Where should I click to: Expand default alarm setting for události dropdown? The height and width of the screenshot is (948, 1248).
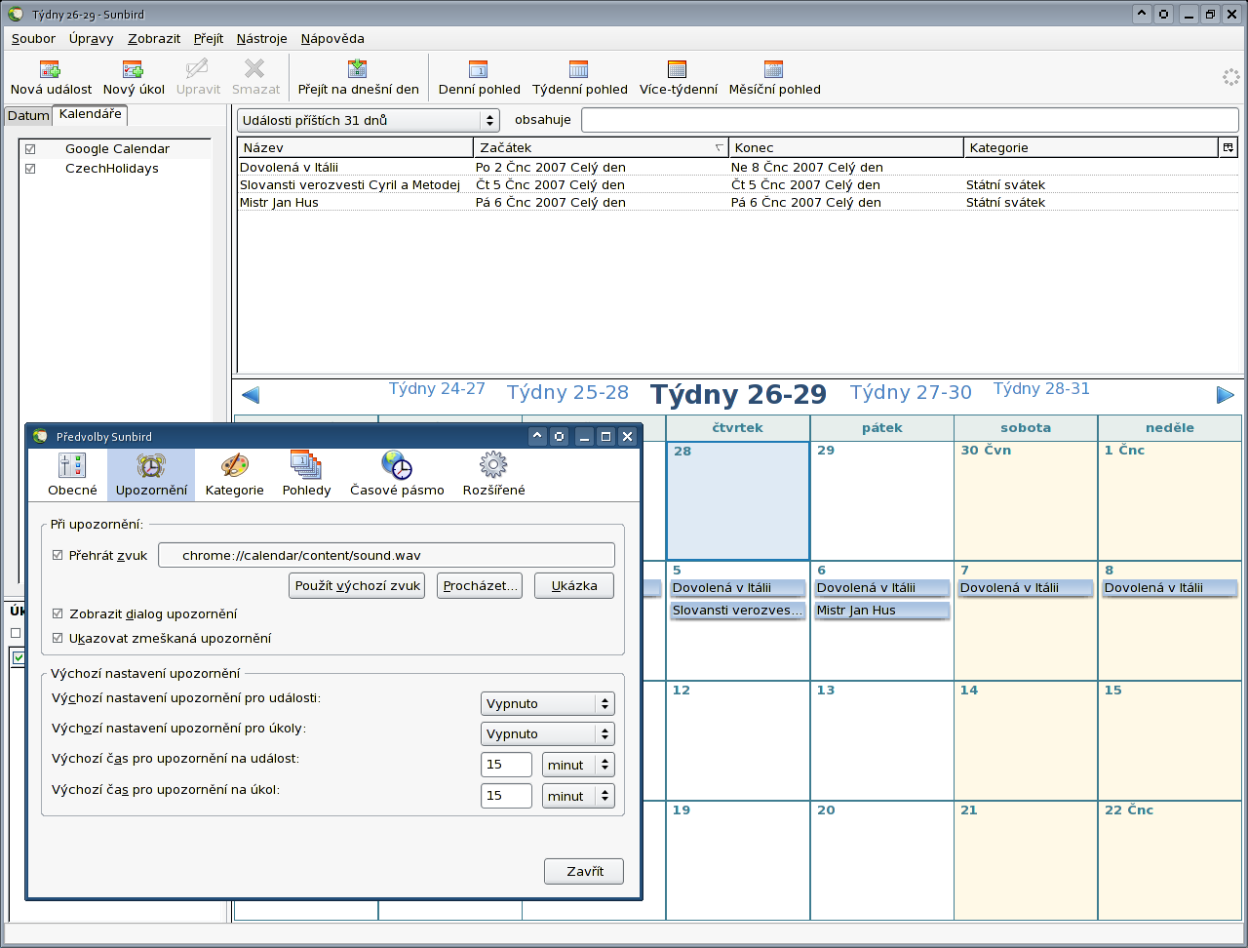[548, 704]
